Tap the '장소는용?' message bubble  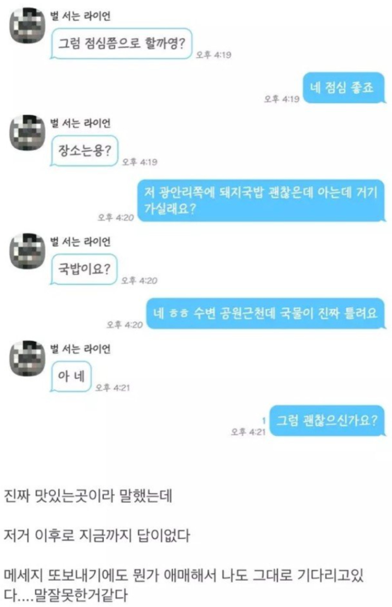pos(85,150)
